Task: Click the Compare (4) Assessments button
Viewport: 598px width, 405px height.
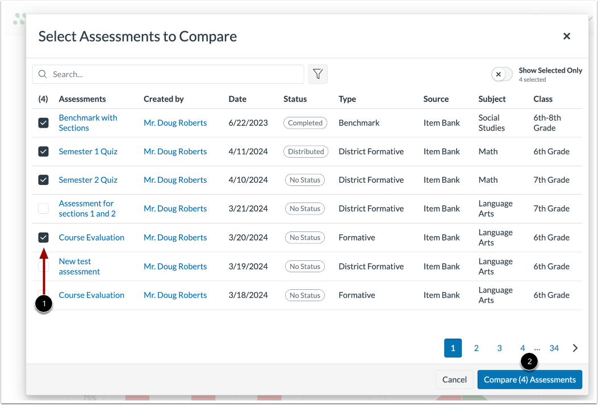Action: point(529,379)
